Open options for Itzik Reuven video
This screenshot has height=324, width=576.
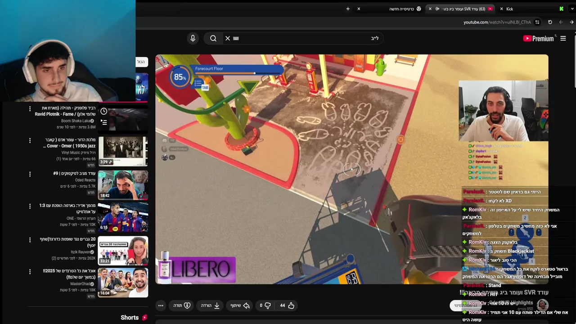[x=30, y=240]
